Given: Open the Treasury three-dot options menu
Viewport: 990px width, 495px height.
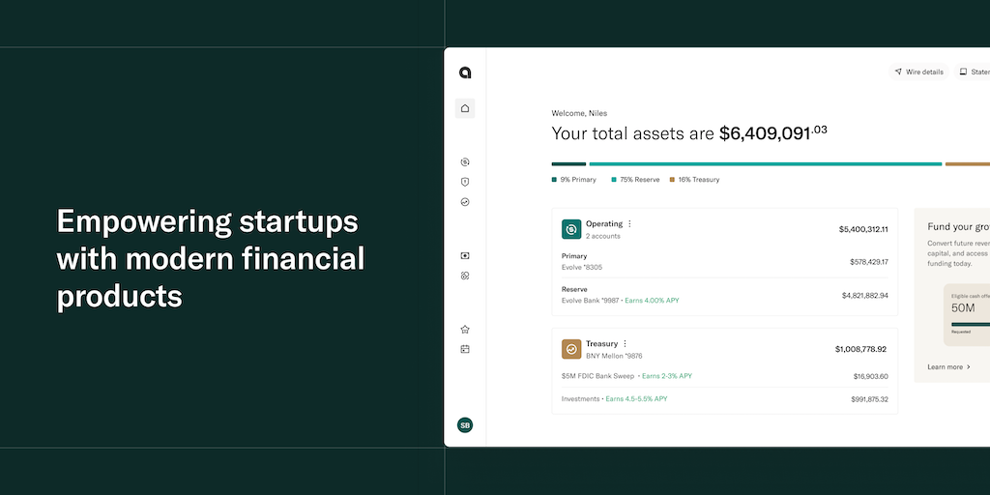Looking at the screenshot, I should coord(625,343).
